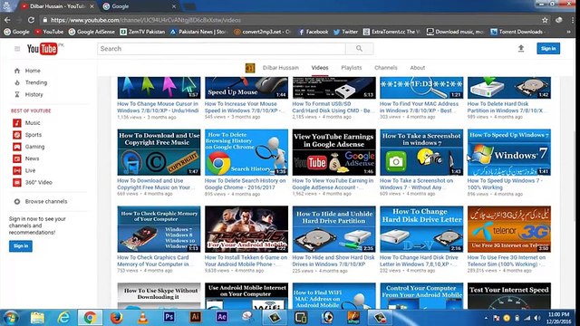This screenshot has width=580, height=326.
Task: Expand the bookmarks bar overflow chevron
Action: click(568, 32)
